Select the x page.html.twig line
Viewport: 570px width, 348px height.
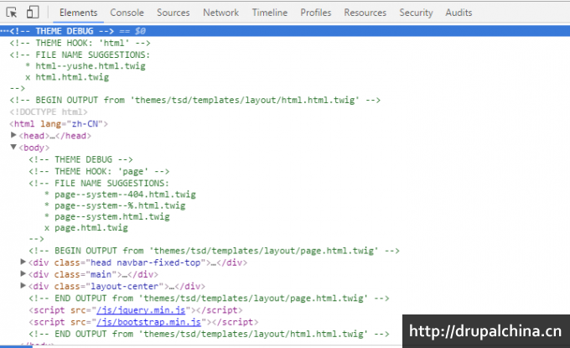86,228
